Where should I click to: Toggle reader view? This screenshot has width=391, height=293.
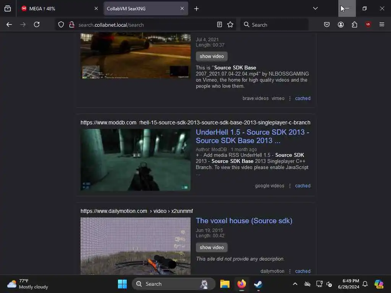[x=220, y=24]
